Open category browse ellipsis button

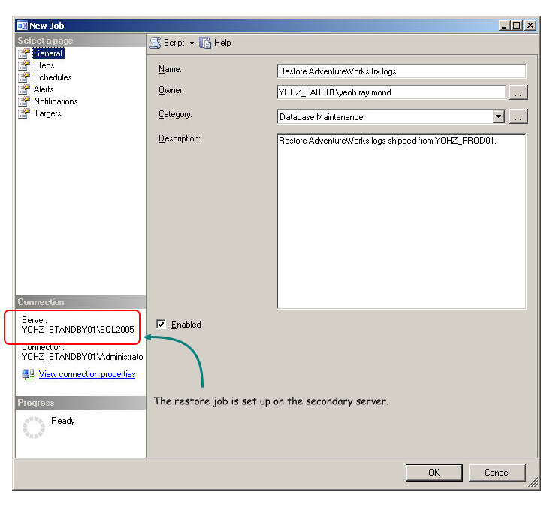coord(518,116)
